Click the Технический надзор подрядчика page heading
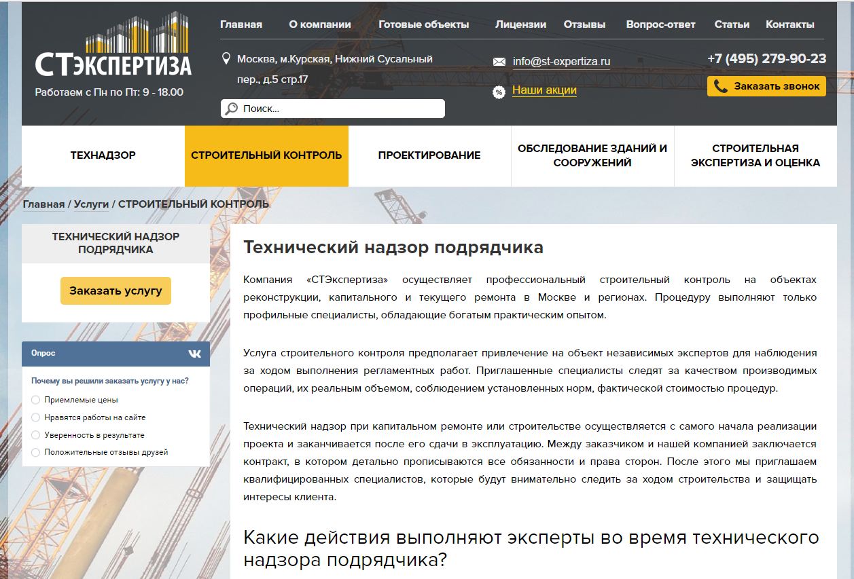 (x=393, y=248)
